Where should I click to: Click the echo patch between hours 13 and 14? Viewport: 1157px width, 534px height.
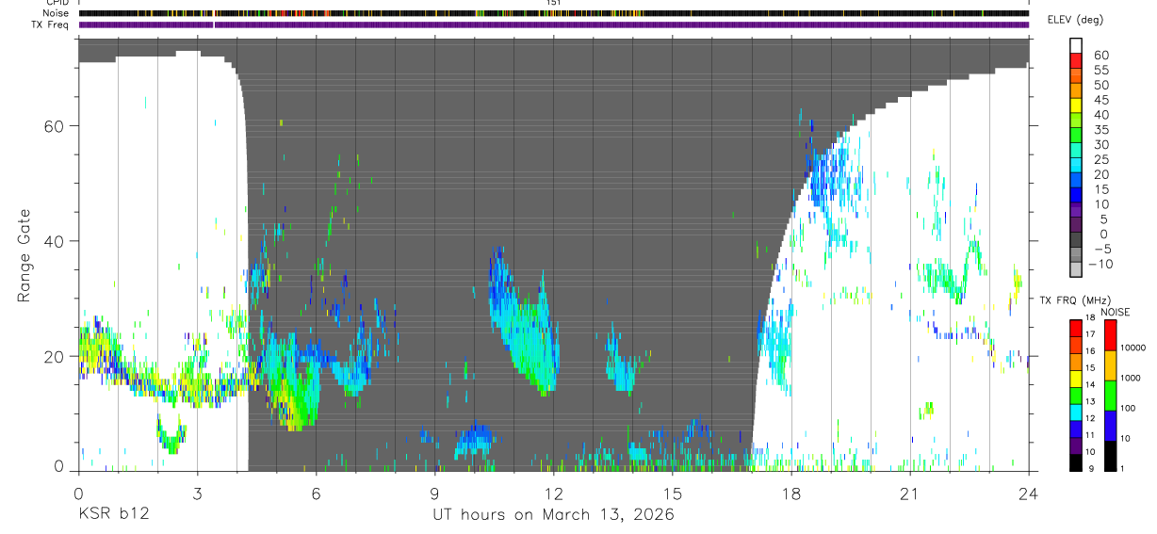click(621, 360)
